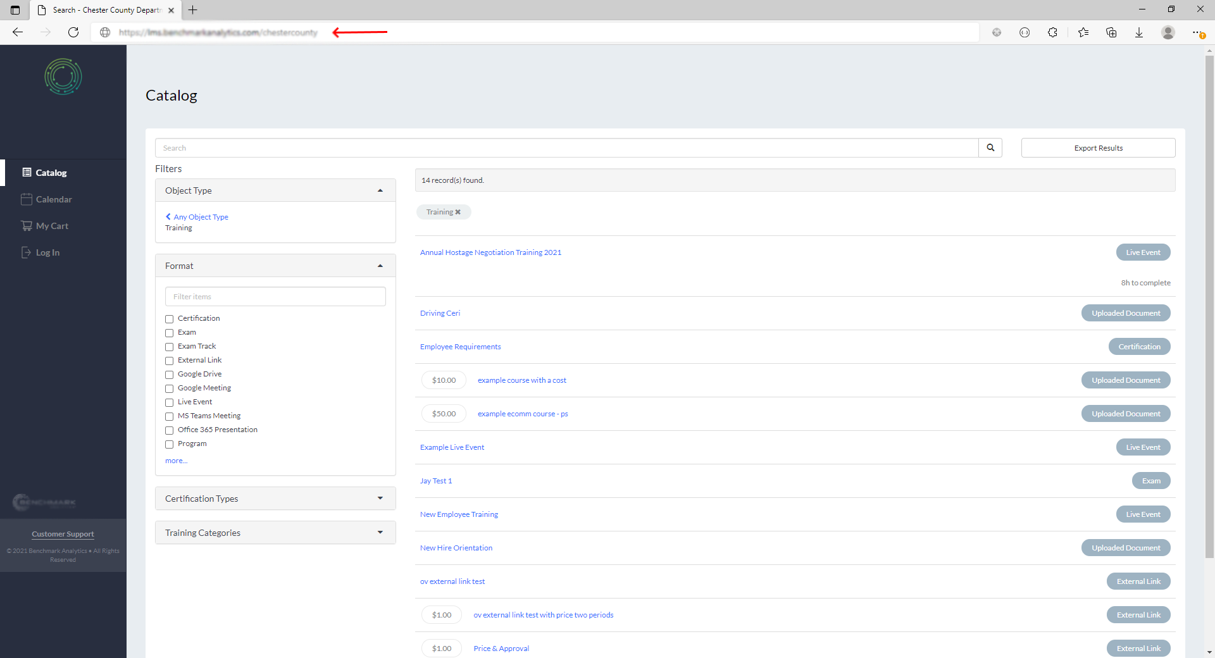Open the Favorites star icon

pos(1083,32)
